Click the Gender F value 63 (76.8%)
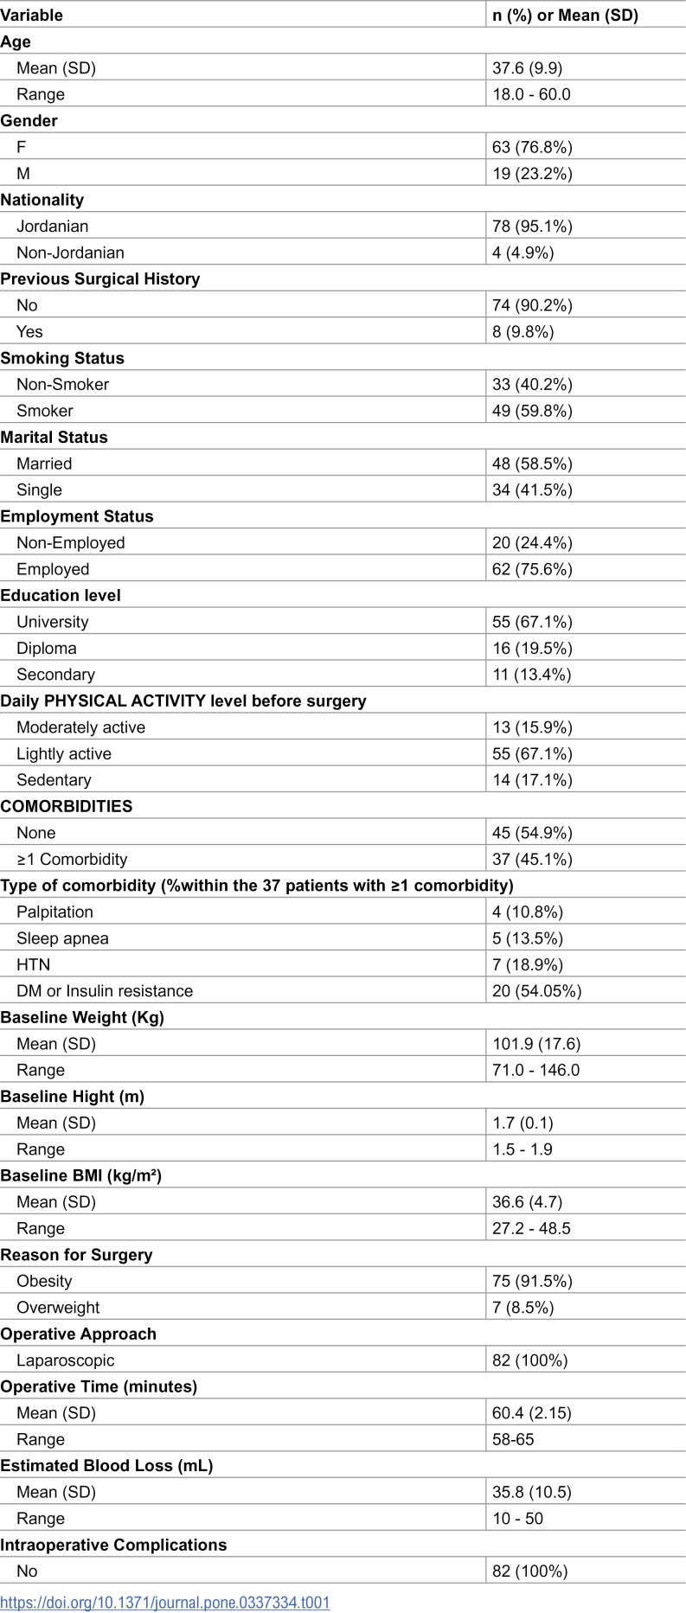 tap(532, 147)
